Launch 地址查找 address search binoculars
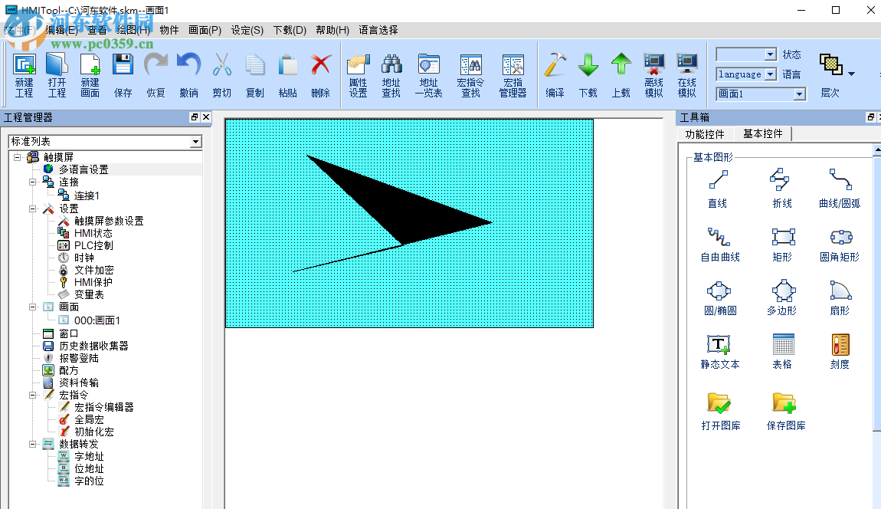Viewport: 881px width, 509px height. click(391, 75)
